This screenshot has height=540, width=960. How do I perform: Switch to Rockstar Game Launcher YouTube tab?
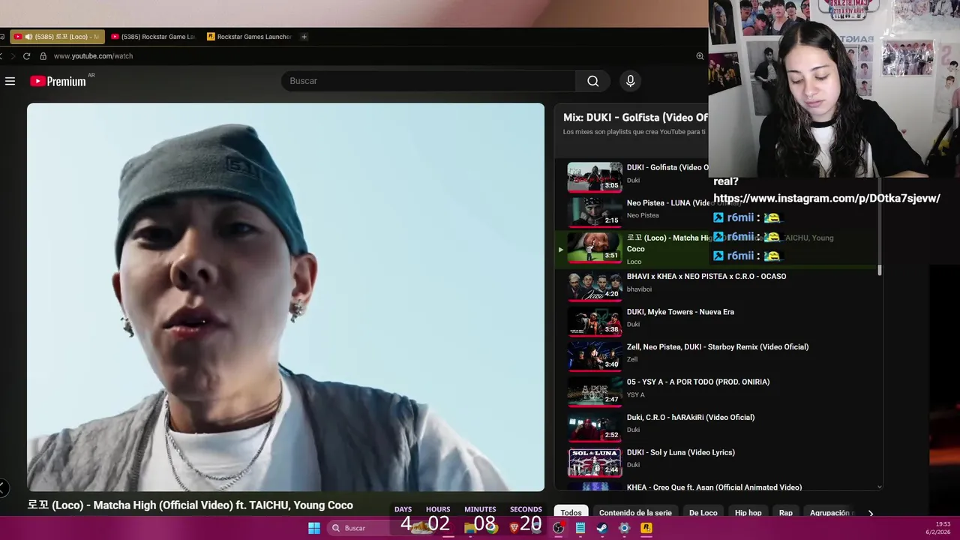click(154, 37)
